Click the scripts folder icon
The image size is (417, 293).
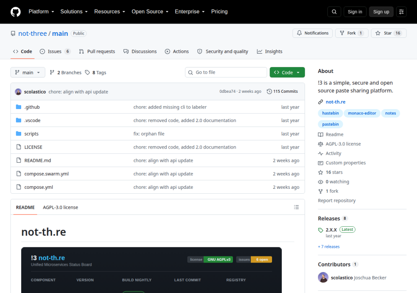click(18, 133)
